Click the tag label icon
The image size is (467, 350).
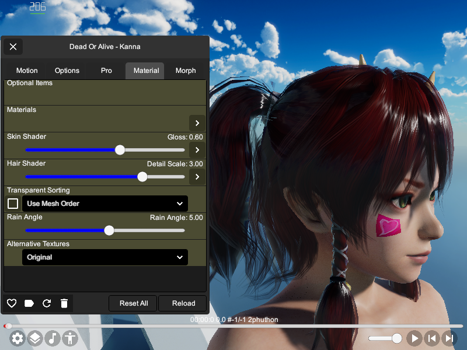click(x=29, y=303)
